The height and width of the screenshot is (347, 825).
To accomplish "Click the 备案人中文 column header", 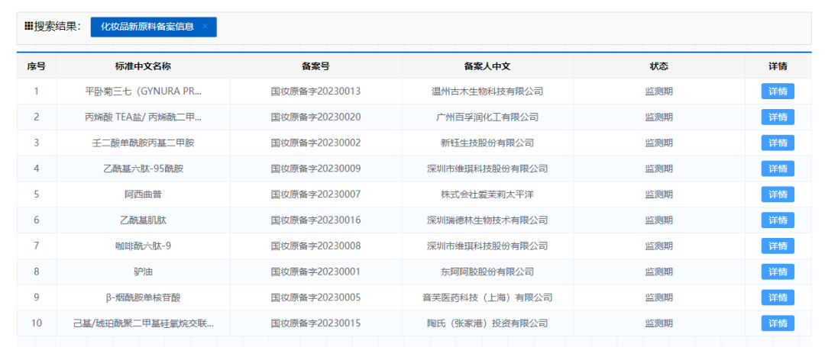I will click(x=487, y=66).
